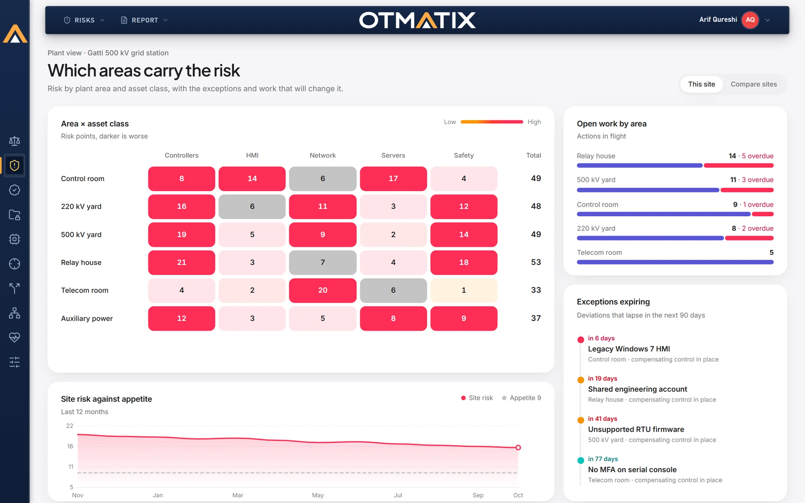Click the '5 overdue' text for Relay house
This screenshot has width=805, height=503.
(x=758, y=156)
